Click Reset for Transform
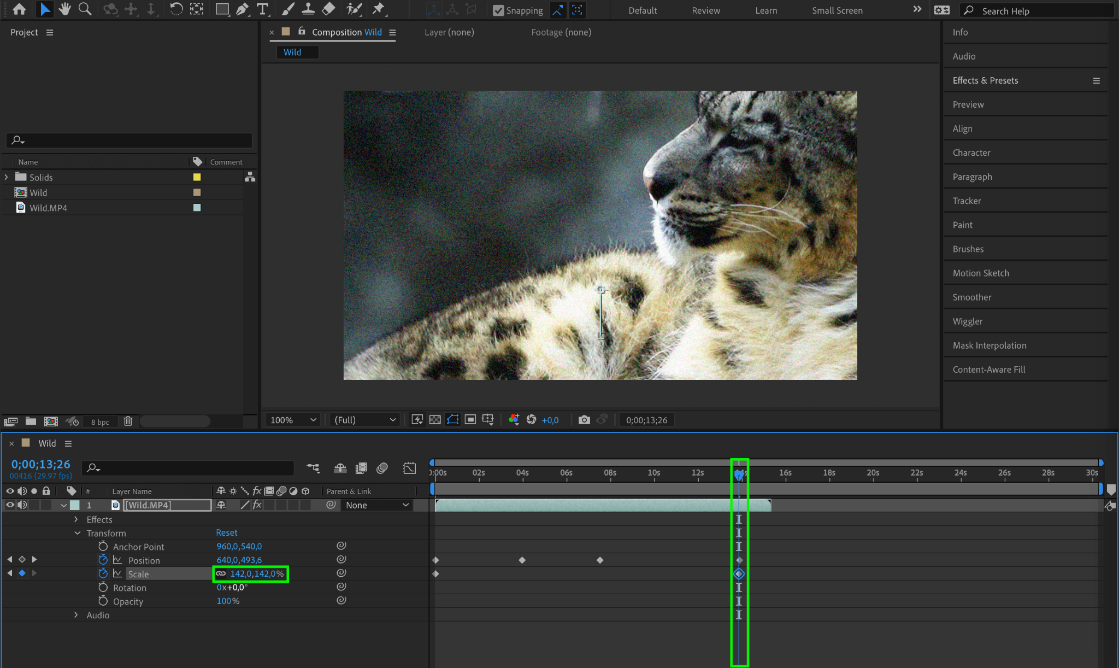 click(226, 532)
